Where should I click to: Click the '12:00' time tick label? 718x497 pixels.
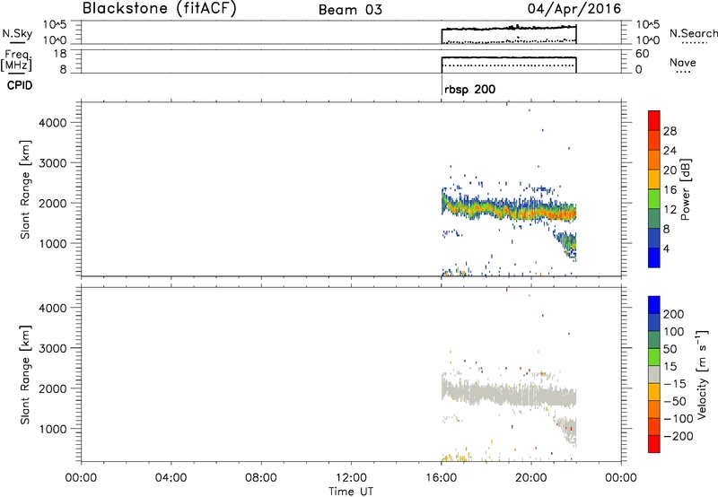[x=351, y=478]
